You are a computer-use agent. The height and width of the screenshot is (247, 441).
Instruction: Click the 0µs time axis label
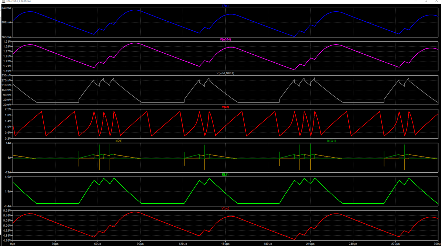(13, 244)
